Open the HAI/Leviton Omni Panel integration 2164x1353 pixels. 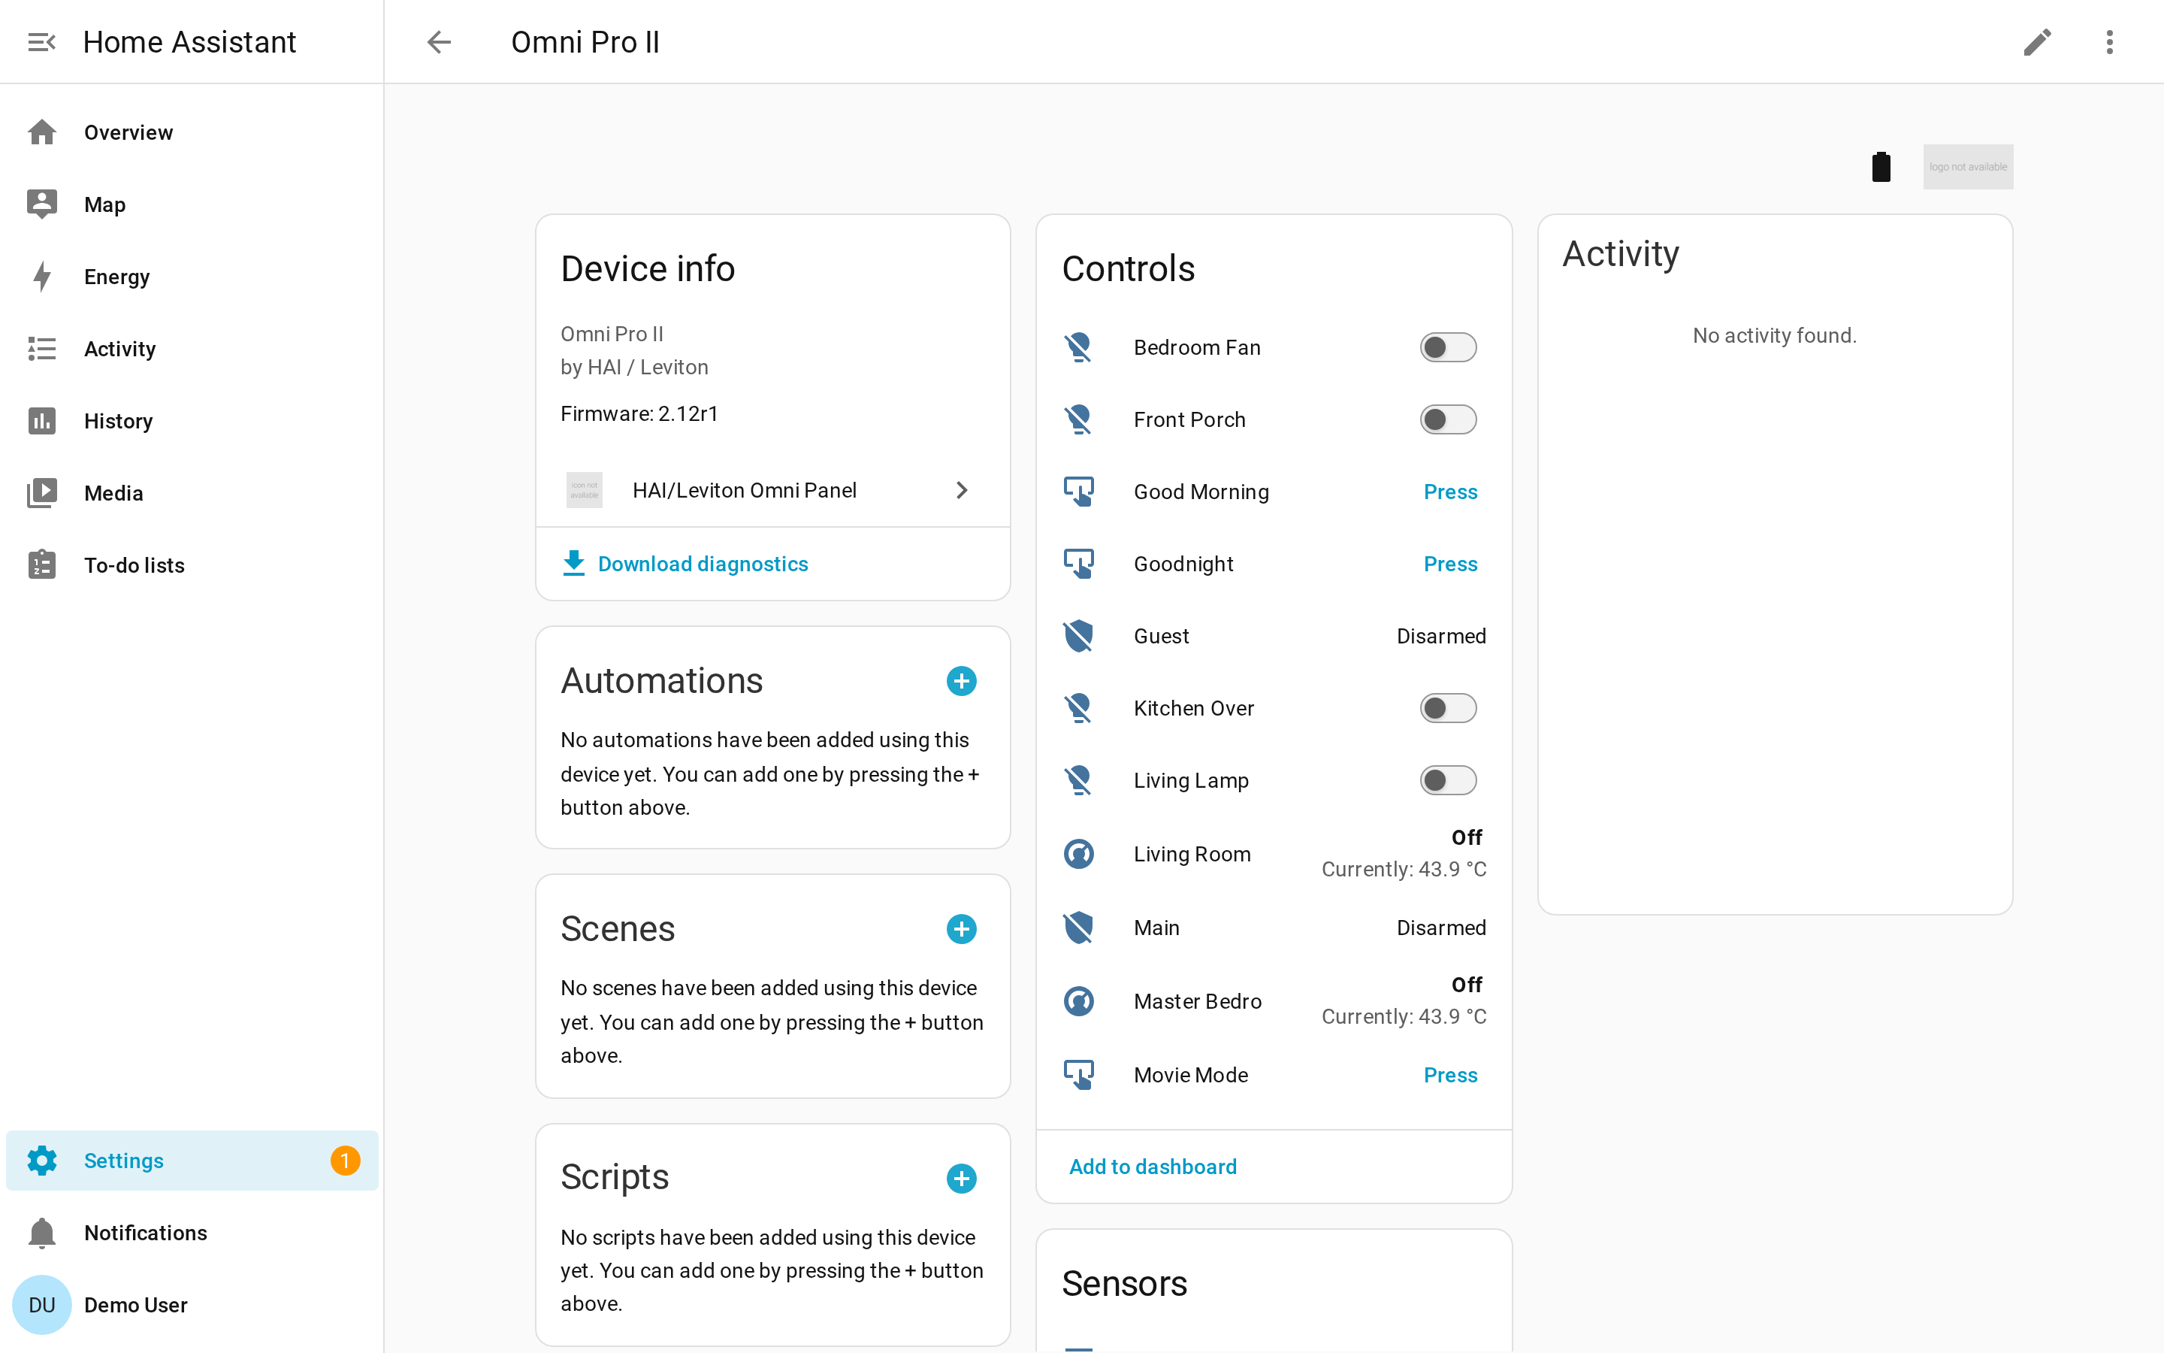point(772,490)
